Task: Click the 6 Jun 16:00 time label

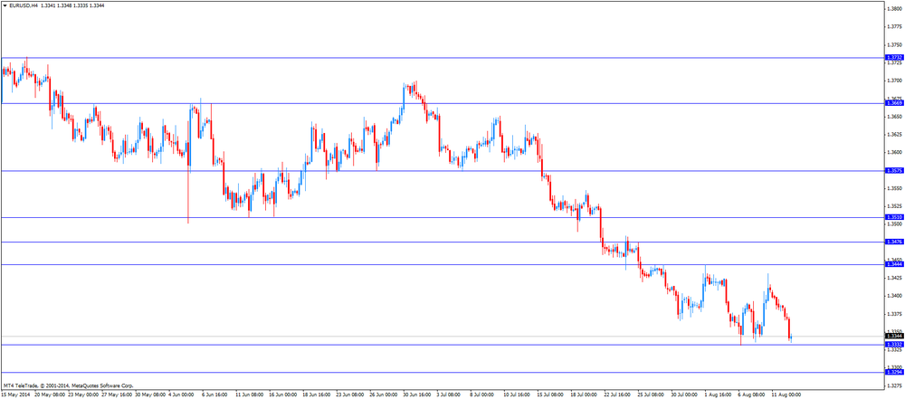Action: [216, 395]
